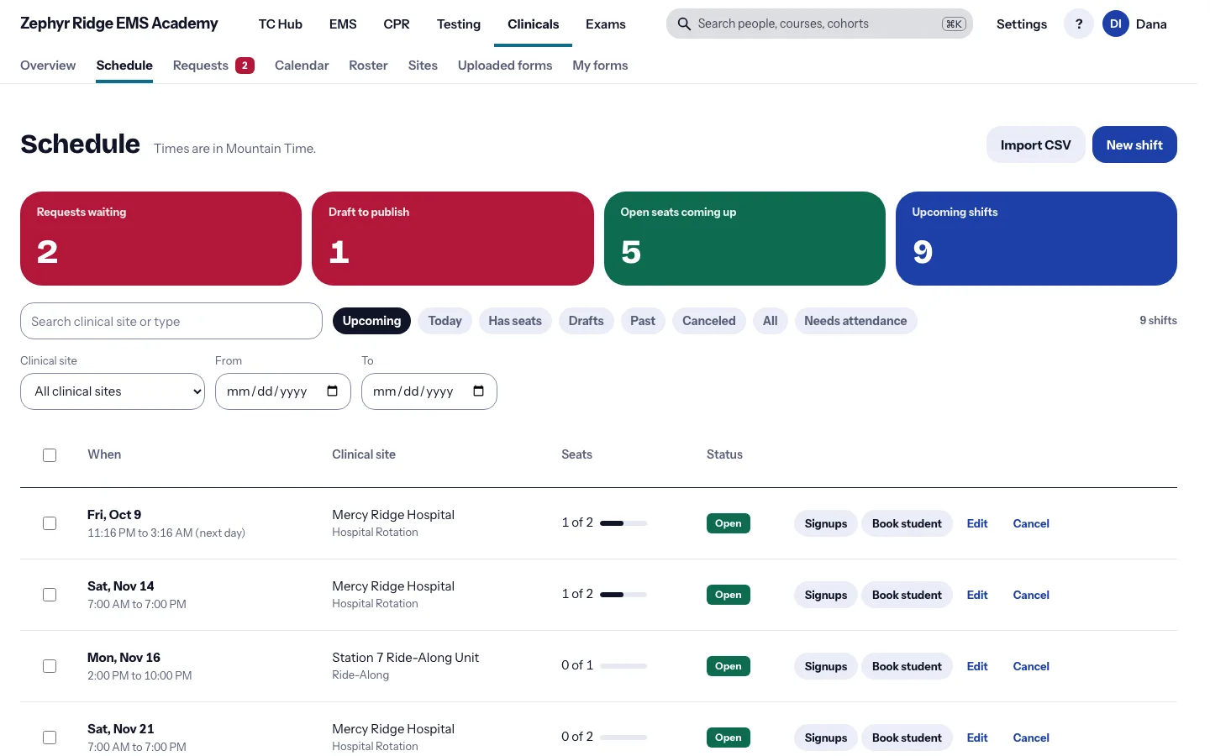Image resolution: width=1210 pixels, height=756 pixels.
Task: Filter shifts by Has seats
Action: tap(515, 321)
